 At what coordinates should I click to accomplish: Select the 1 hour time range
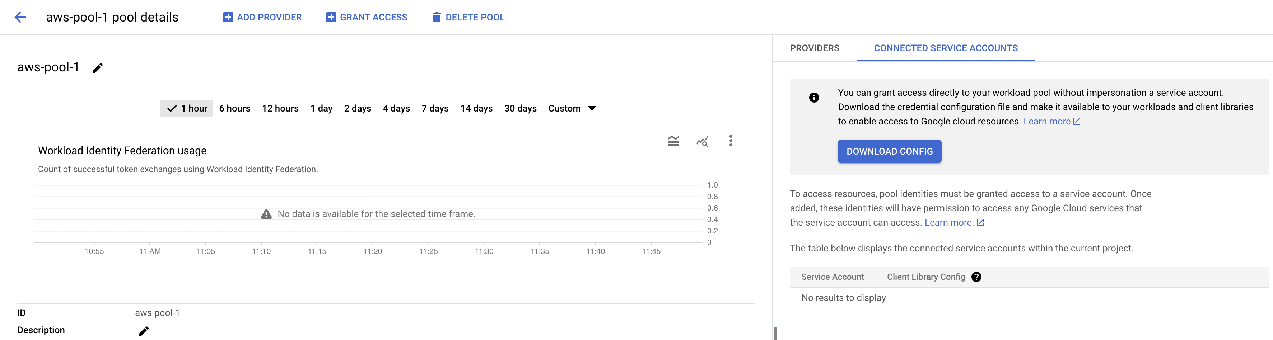pyautogui.click(x=187, y=109)
